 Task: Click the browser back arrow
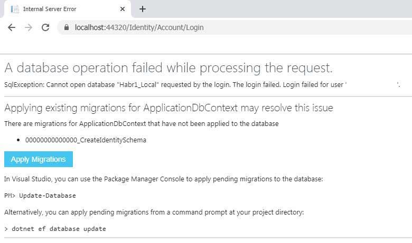(x=12, y=27)
